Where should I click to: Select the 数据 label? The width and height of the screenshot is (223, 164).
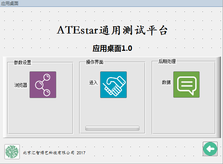point(166,82)
